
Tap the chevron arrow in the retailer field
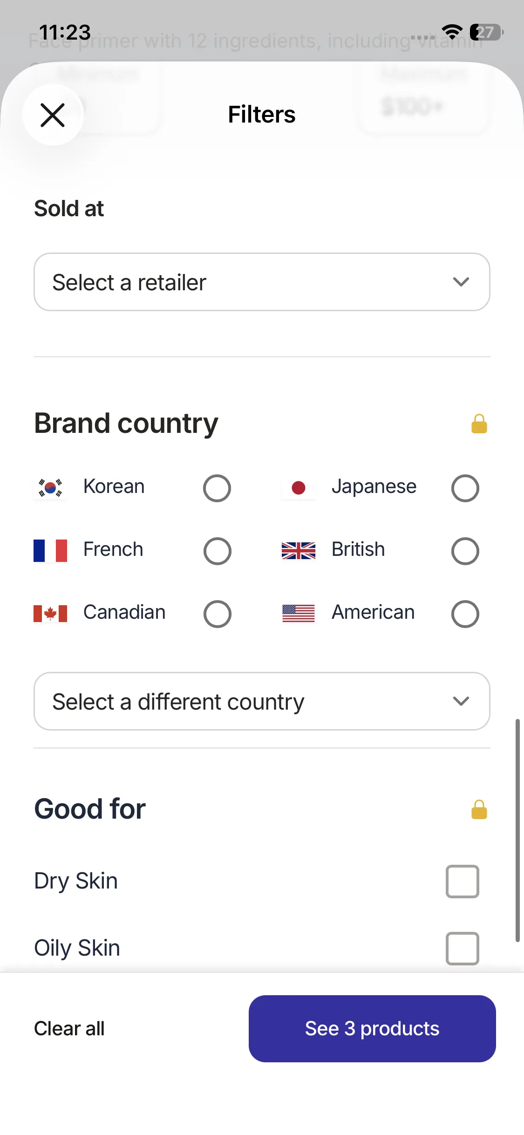point(461,282)
